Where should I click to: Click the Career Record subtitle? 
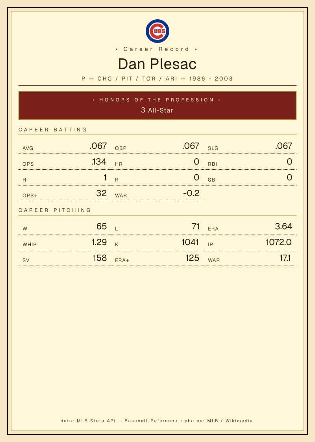coord(156,49)
